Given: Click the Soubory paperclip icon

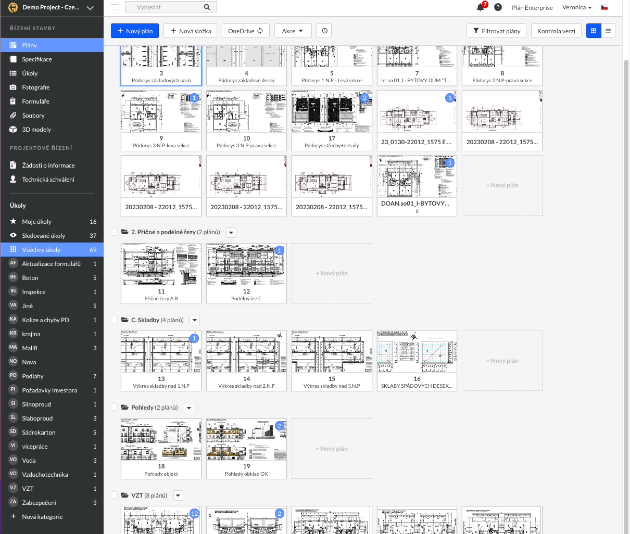Looking at the screenshot, I should tap(13, 116).
